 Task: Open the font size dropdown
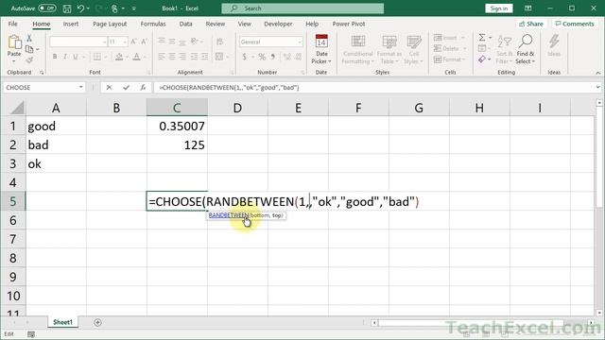click(x=125, y=42)
